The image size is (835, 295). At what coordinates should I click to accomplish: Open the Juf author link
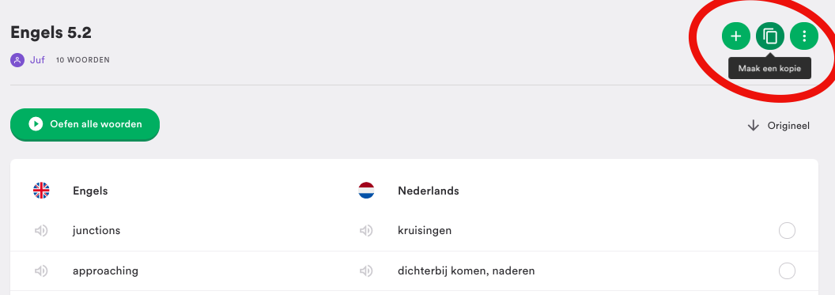point(37,59)
